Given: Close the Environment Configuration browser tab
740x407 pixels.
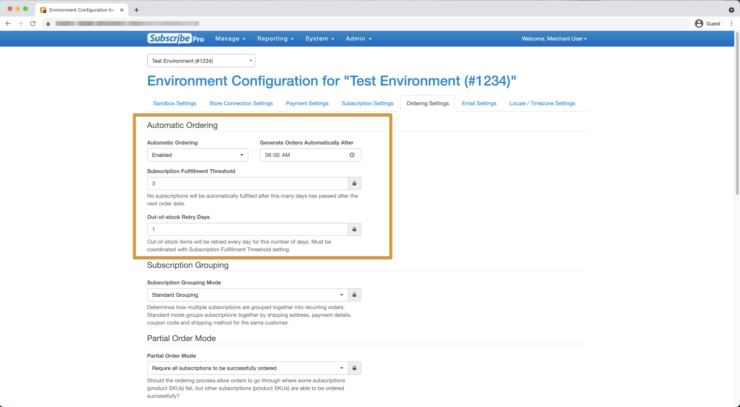Looking at the screenshot, I should 122,10.
